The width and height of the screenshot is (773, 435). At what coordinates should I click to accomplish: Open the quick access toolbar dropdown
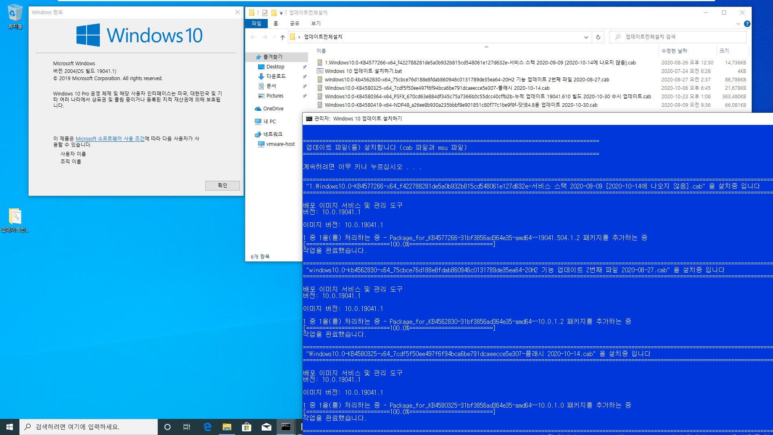pos(281,13)
